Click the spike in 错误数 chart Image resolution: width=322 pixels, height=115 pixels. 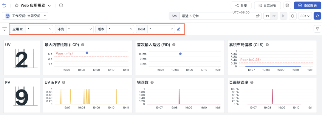tap(179, 96)
